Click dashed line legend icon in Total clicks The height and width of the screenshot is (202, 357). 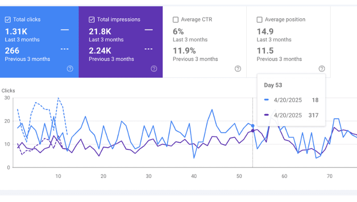(x=65, y=49)
